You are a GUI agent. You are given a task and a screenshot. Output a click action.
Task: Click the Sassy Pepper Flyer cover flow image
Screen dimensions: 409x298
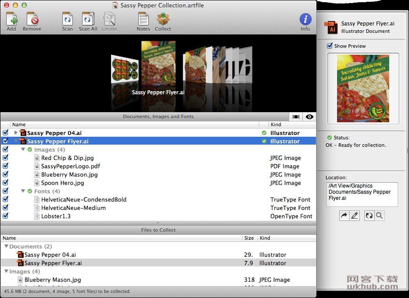[158, 63]
